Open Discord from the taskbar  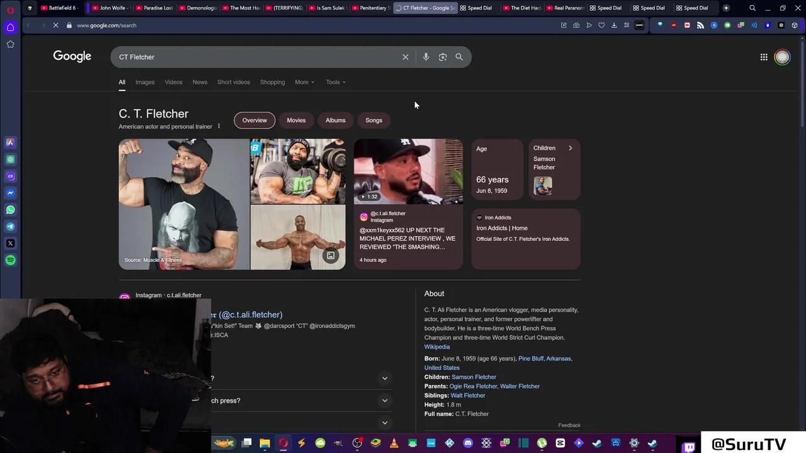pos(468,443)
